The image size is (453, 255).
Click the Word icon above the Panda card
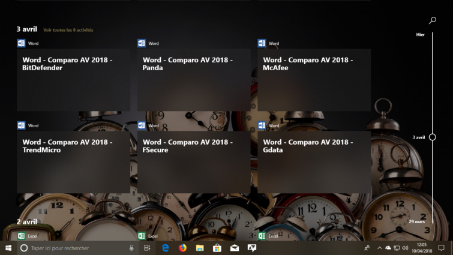(x=142, y=43)
